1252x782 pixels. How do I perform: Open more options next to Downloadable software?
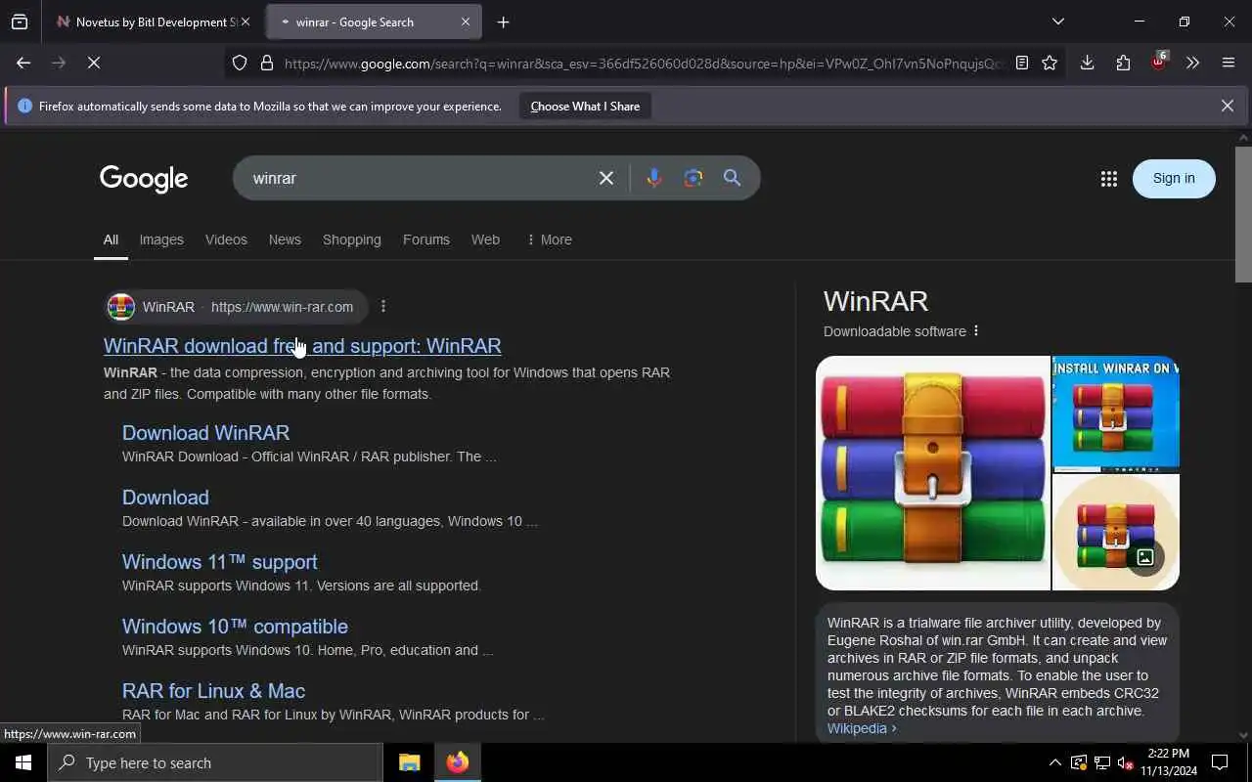(x=976, y=330)
